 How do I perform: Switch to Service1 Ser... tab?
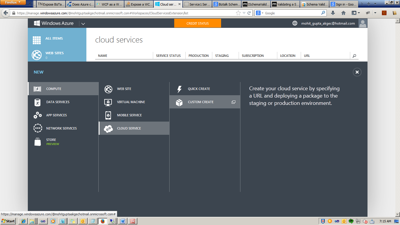[197, 4]
